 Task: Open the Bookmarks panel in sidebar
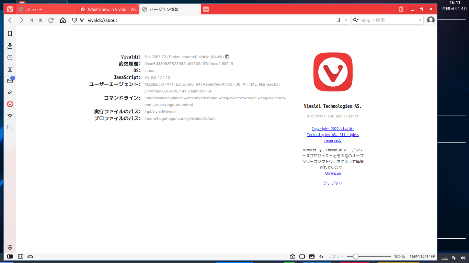(10, 34)
